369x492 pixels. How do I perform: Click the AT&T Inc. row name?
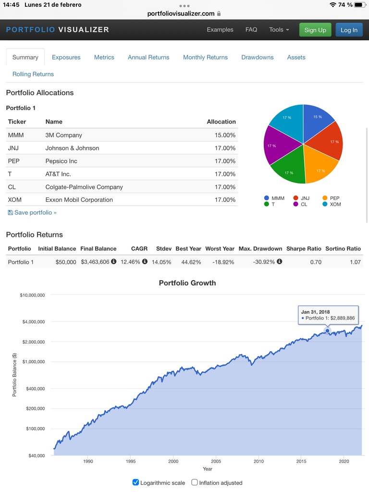pos(58,174)
